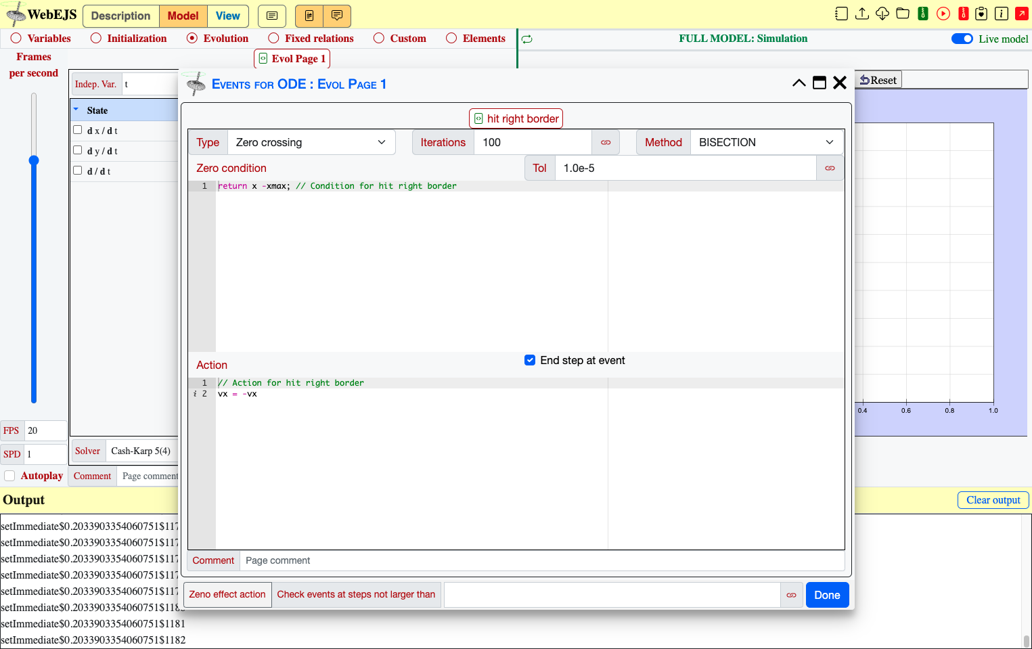Uncheck End step at event

[530, 361]
